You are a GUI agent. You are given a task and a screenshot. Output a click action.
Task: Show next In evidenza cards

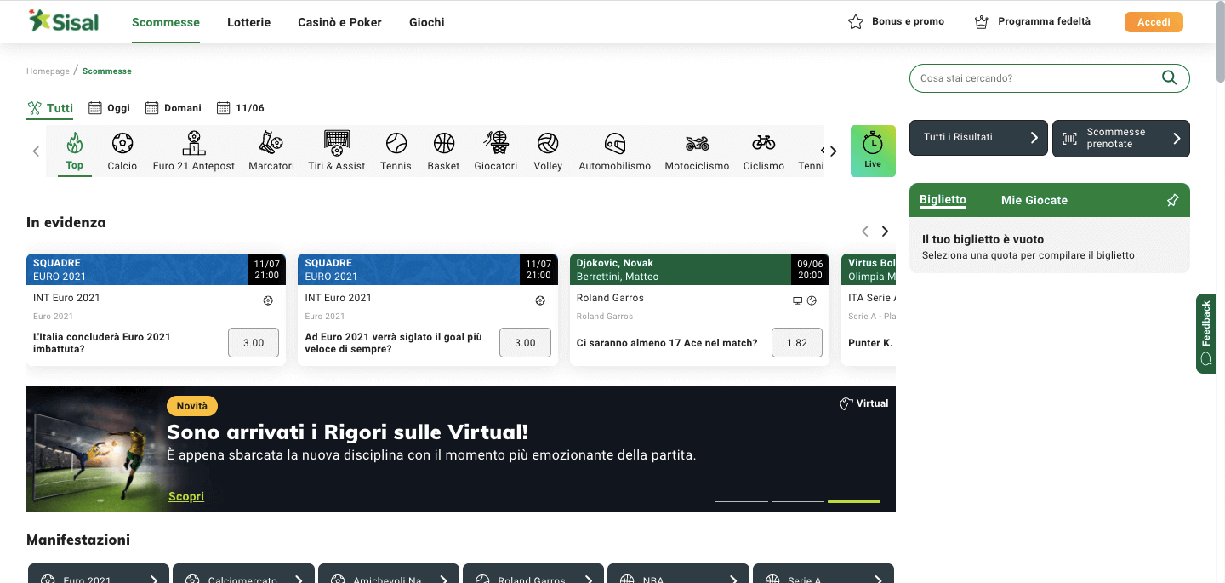(886, 231)
